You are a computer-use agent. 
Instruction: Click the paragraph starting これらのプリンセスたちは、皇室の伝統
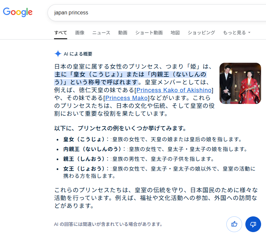click(156, 198)
